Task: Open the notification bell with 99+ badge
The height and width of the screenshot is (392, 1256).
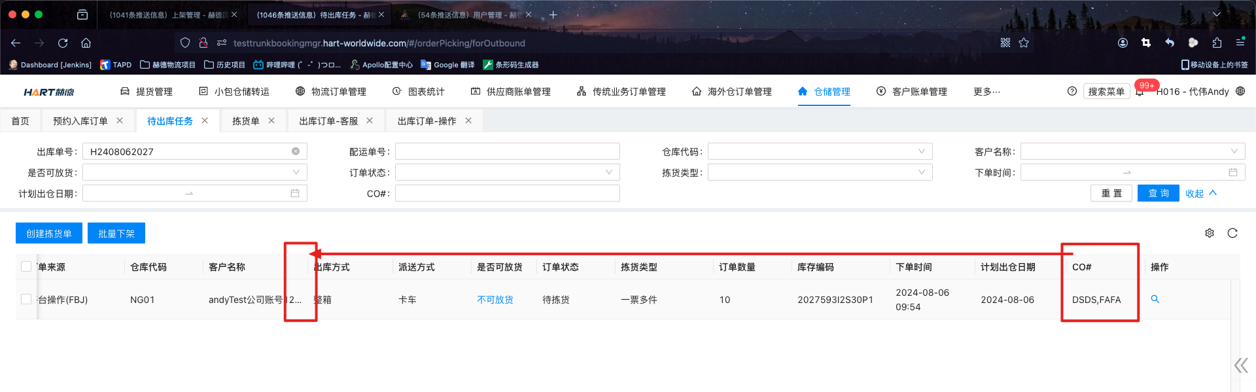Action: tap(1140, 92)
